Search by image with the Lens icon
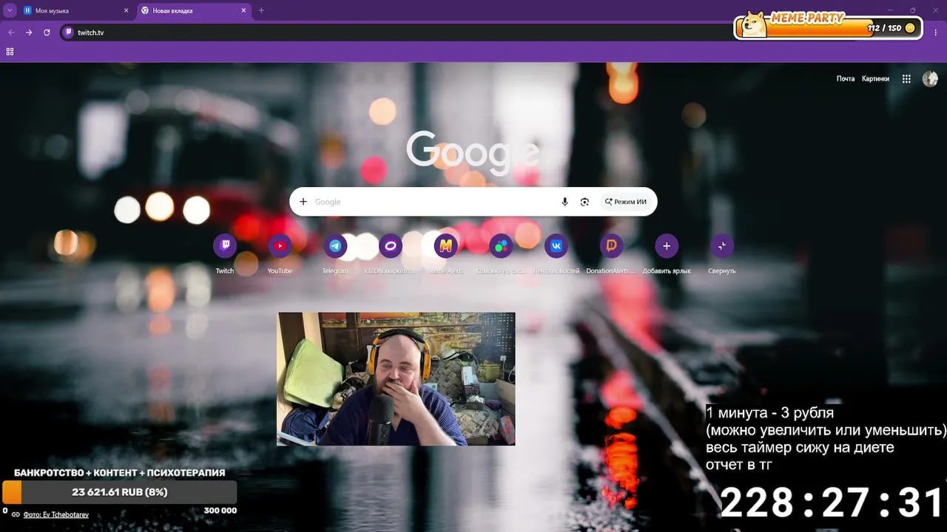This screenshot has height=532, width=947. pyautogui.click(x=584, y=202)
